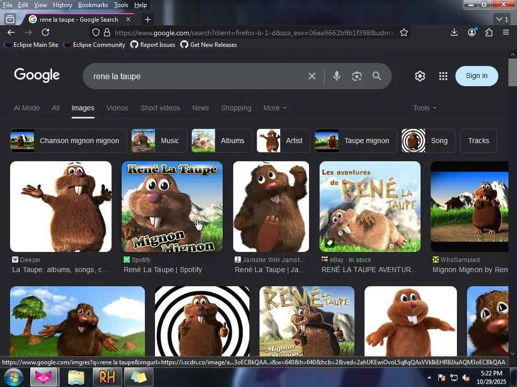Submit search with the magnifying glass icon

[377, 76]
